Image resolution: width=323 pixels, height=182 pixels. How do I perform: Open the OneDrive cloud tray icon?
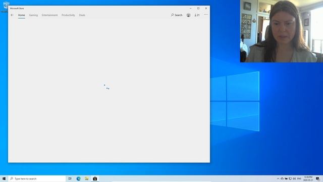(x=282, y=178)
